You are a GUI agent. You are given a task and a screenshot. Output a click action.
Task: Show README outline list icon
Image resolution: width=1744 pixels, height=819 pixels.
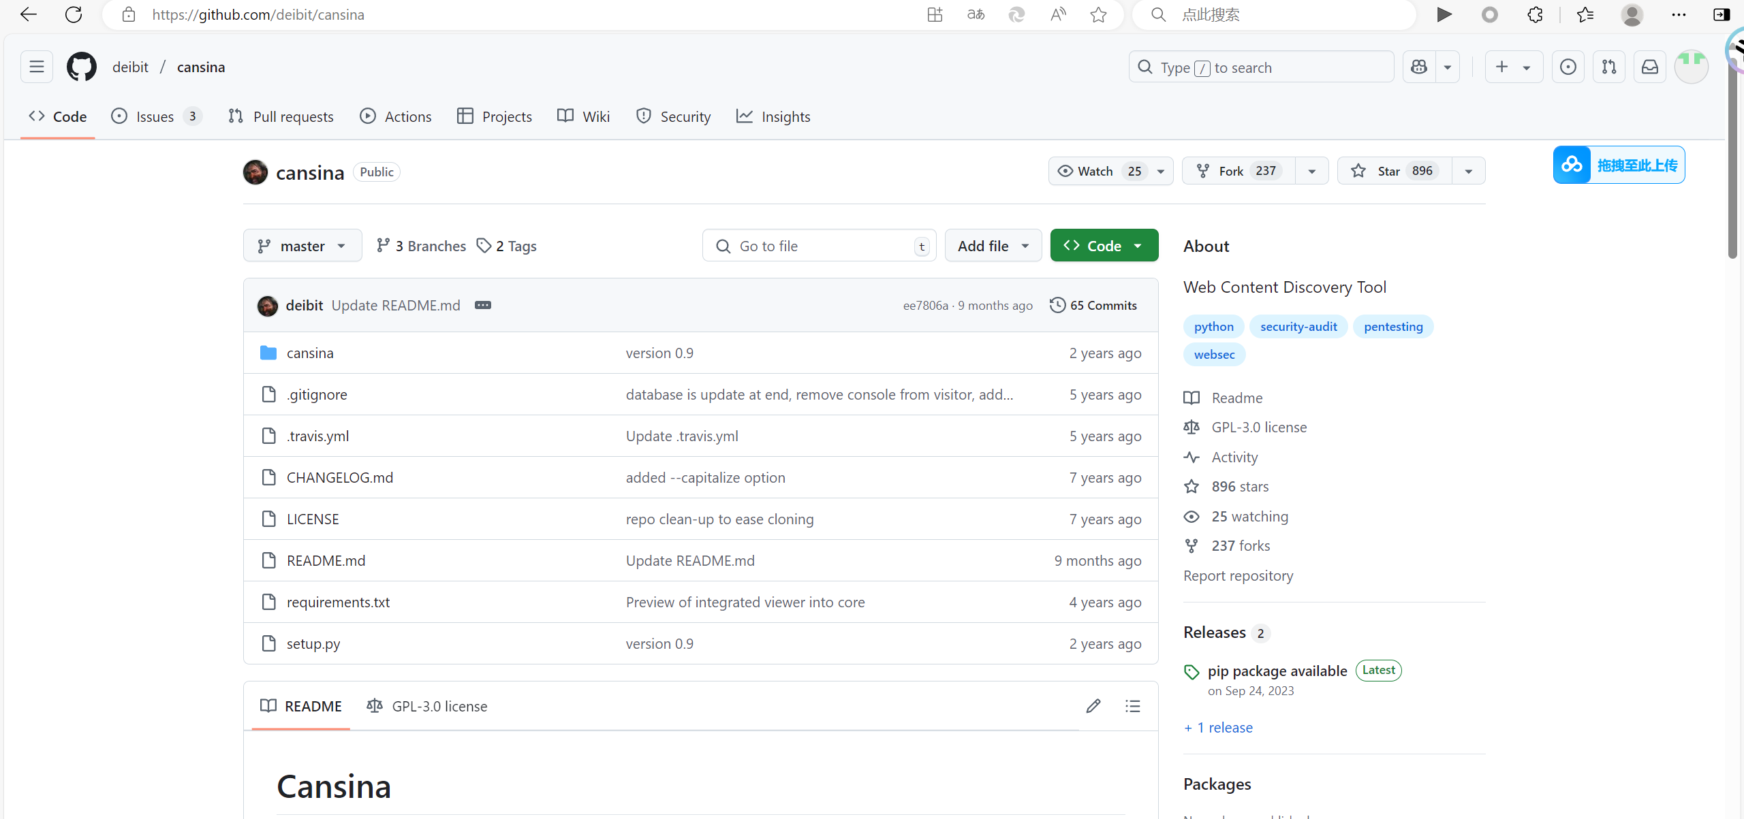1132,706
